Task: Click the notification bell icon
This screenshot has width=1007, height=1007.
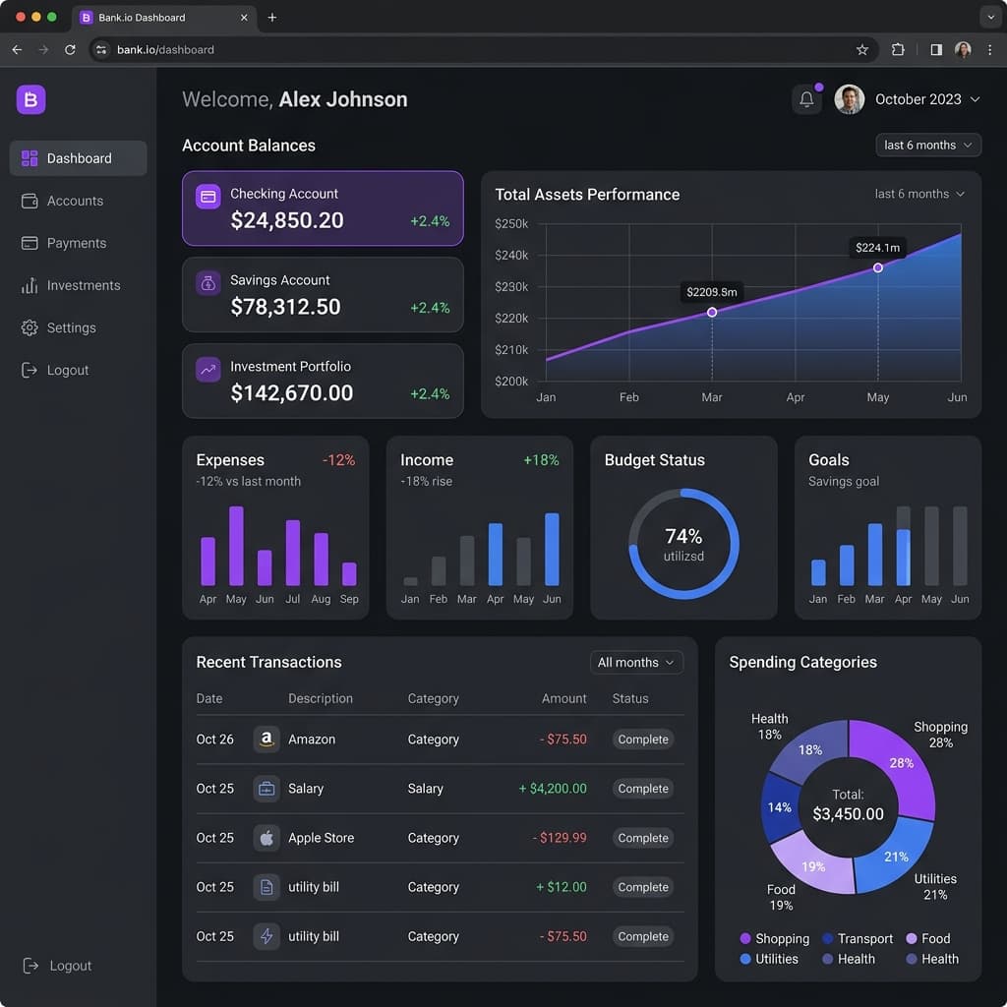Action: 806,99
